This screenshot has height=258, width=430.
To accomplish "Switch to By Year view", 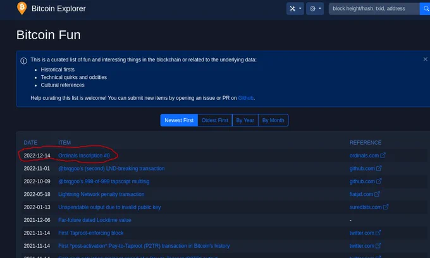I will (245, 120).
